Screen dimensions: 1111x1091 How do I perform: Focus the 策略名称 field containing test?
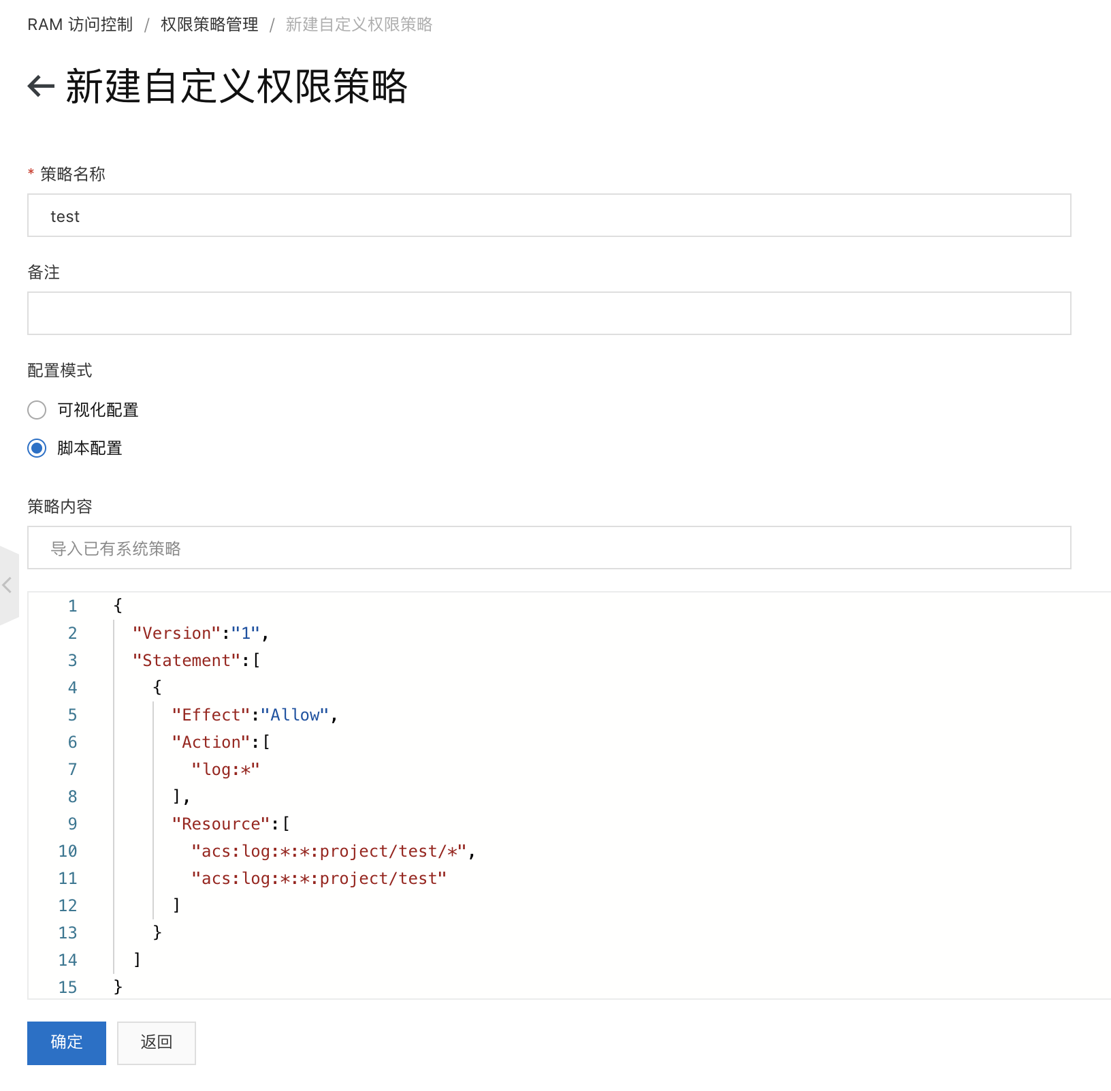pyautogui.click(x=549, y=215)
